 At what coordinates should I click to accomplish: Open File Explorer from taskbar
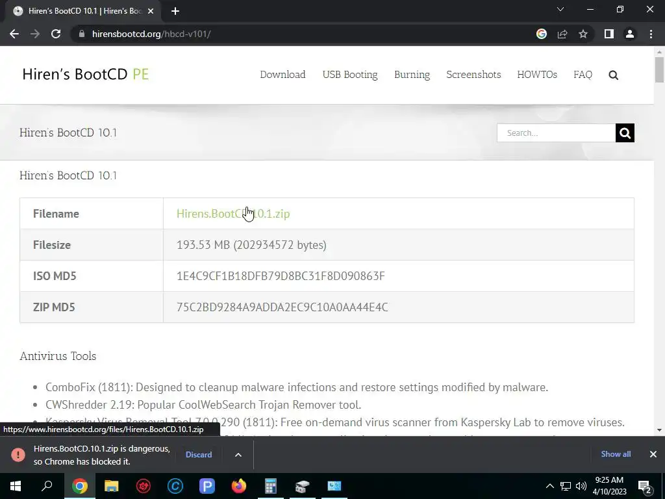click(x=112, y=486)
